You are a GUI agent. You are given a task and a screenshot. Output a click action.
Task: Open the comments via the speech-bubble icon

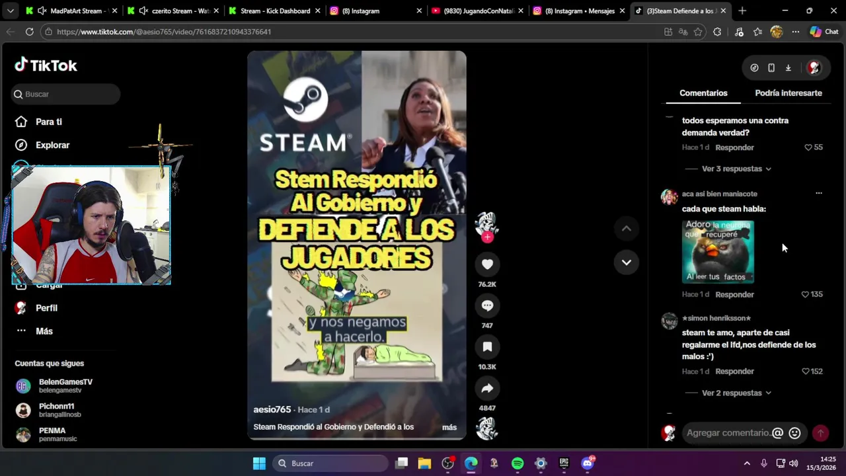487,305
